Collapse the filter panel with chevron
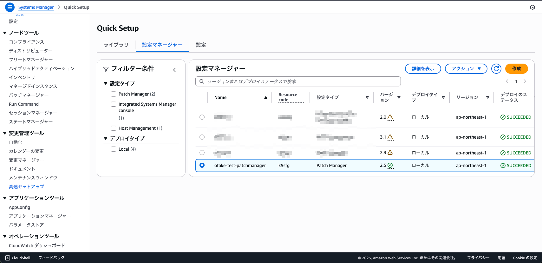Viewport: 542px width, 263px height. pyautogui.click(x=174, y=70)
